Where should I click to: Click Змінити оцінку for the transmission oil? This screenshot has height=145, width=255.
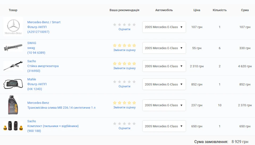[x=124, y=107]
